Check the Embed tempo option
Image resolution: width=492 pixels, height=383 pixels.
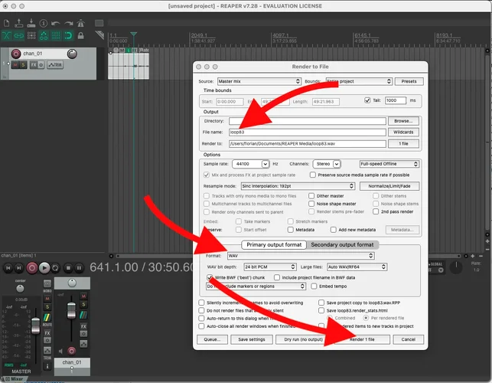(314, 286)
